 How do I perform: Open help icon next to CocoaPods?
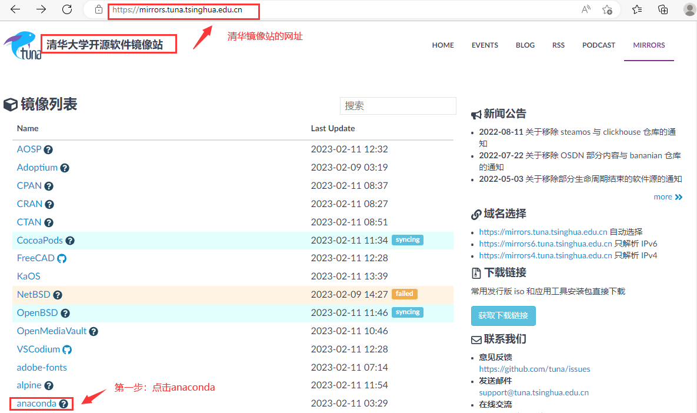tap(70, 241)
